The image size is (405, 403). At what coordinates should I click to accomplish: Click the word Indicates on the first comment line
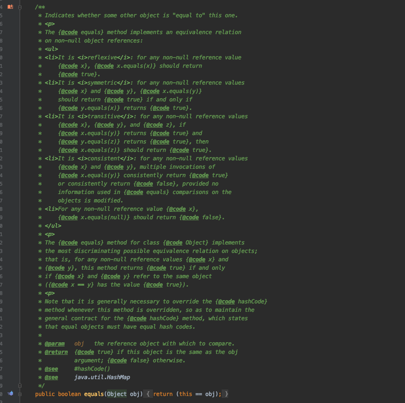[x=59, y=15]
